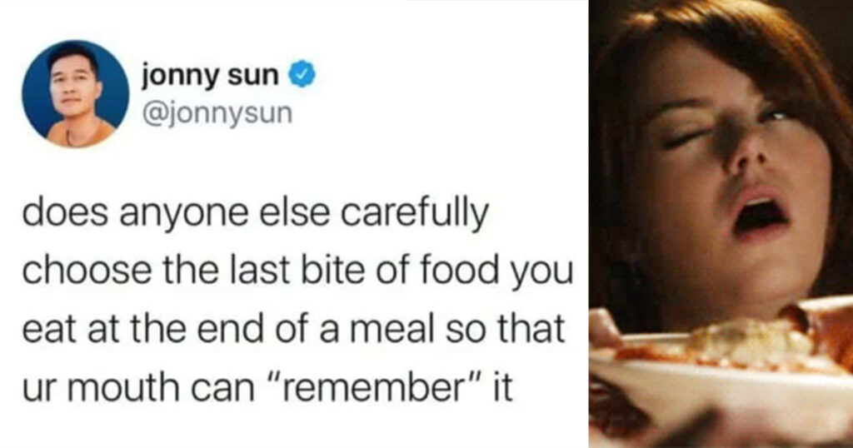Viewport: 853px width, 448px height.
Task: Click the word "choose" in the tweet
Action: tap(87, 271)
